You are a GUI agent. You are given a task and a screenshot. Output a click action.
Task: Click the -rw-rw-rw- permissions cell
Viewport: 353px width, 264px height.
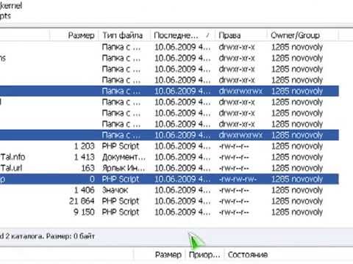[238, 179]
